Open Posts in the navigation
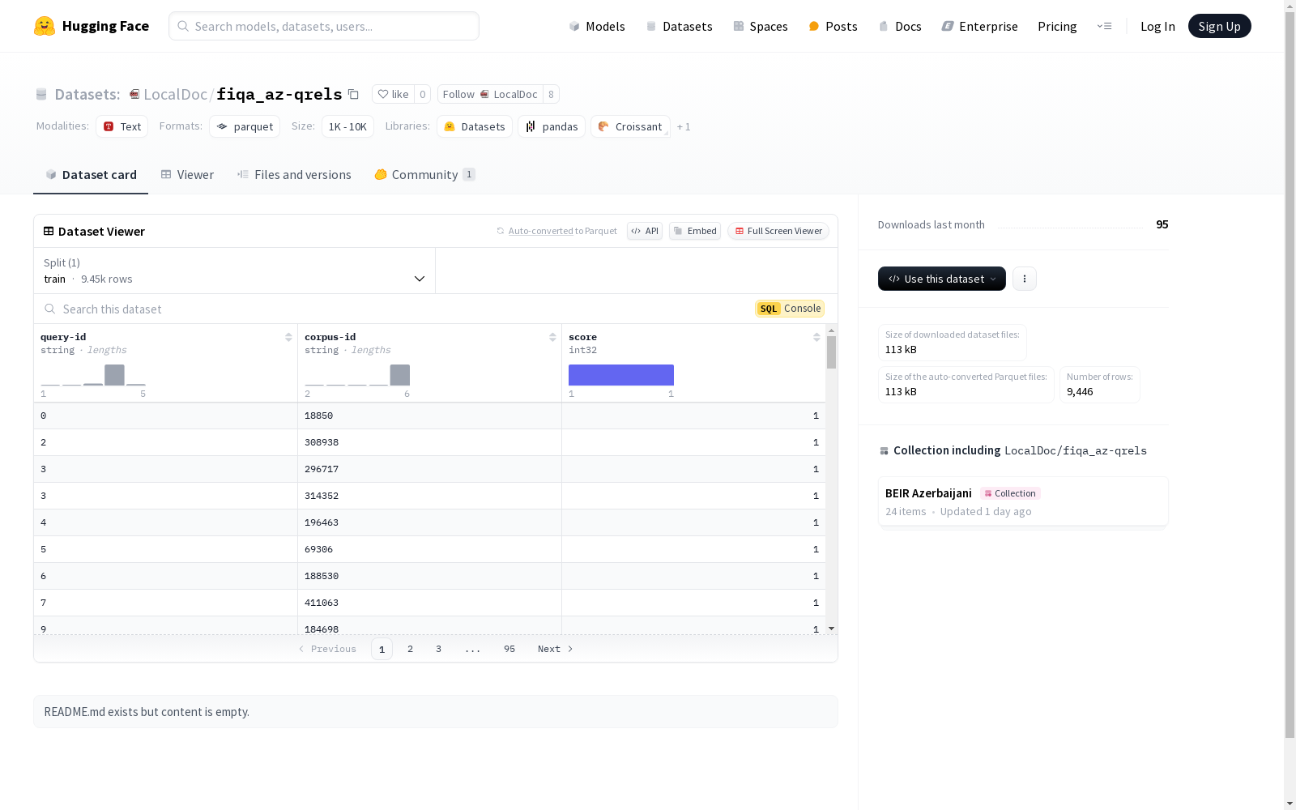This screenshot has height=810, width=1296. [x=833, y=26]
